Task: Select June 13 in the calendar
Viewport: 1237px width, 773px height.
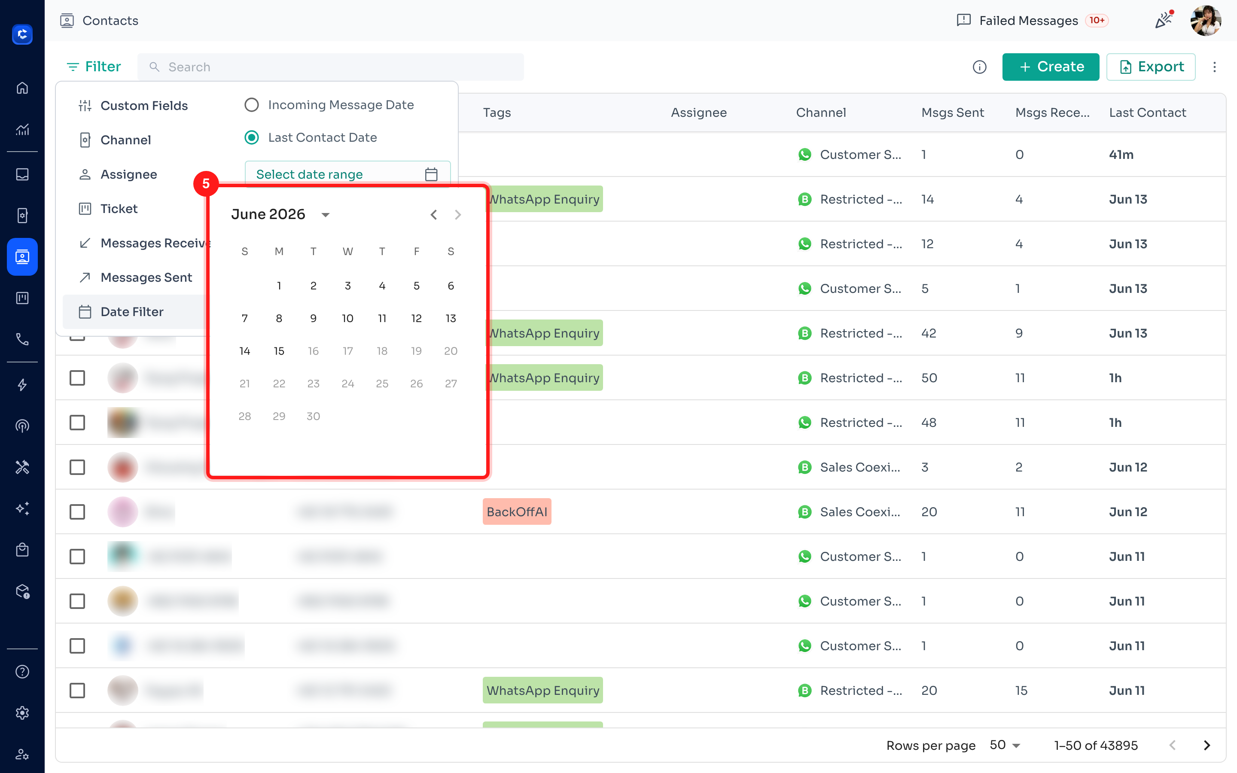Action: pos(451,319)
